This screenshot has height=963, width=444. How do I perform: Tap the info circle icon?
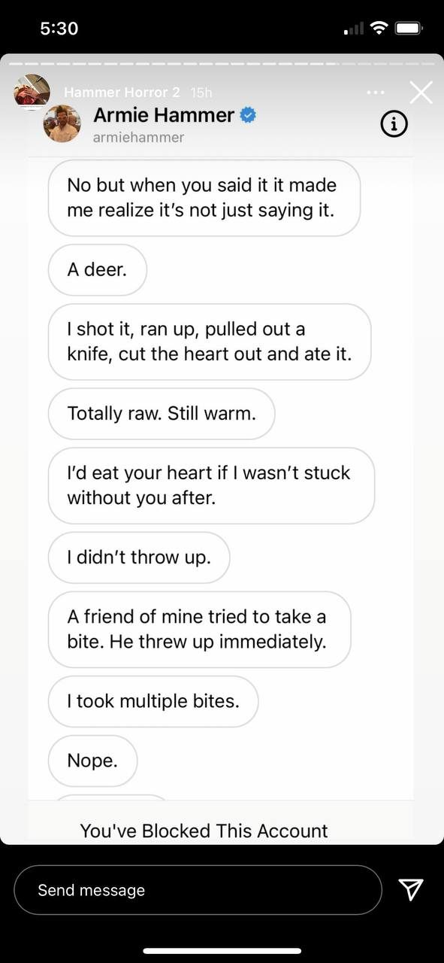pos(394,124)
